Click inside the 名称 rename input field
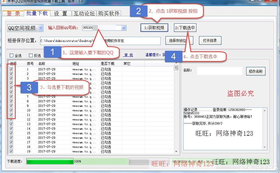280x173 pixels. tap(220, 71)
